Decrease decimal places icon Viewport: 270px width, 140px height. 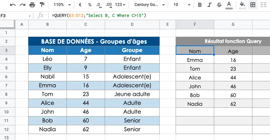[x=99, y=5]
